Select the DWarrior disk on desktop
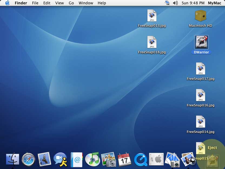 [x=201, y=43]
